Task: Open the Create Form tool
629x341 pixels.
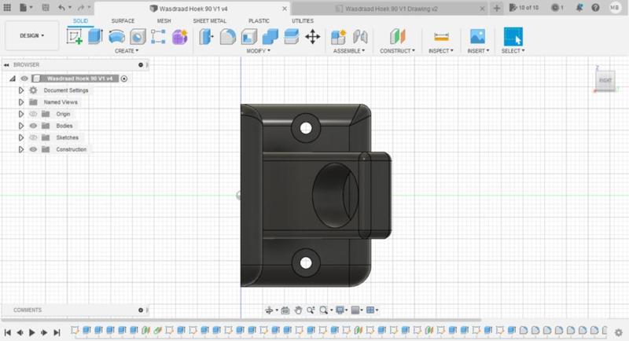Action: (x=180, y=36)
